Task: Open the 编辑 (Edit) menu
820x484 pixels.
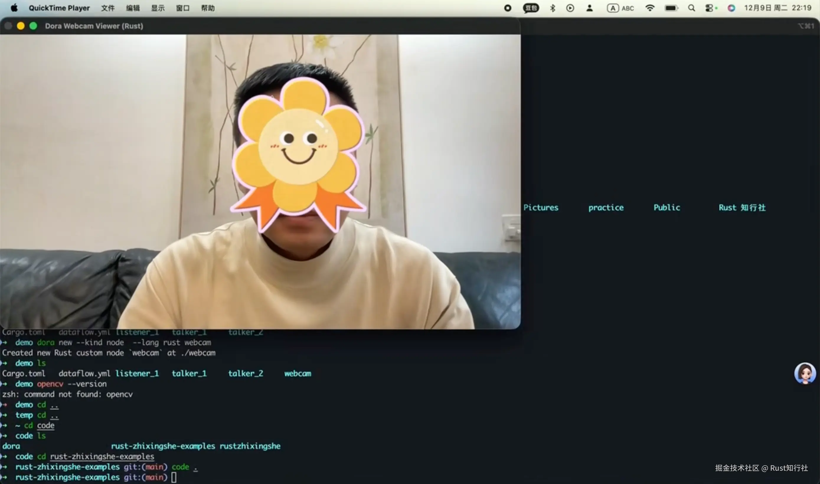Action: [133, 8]
